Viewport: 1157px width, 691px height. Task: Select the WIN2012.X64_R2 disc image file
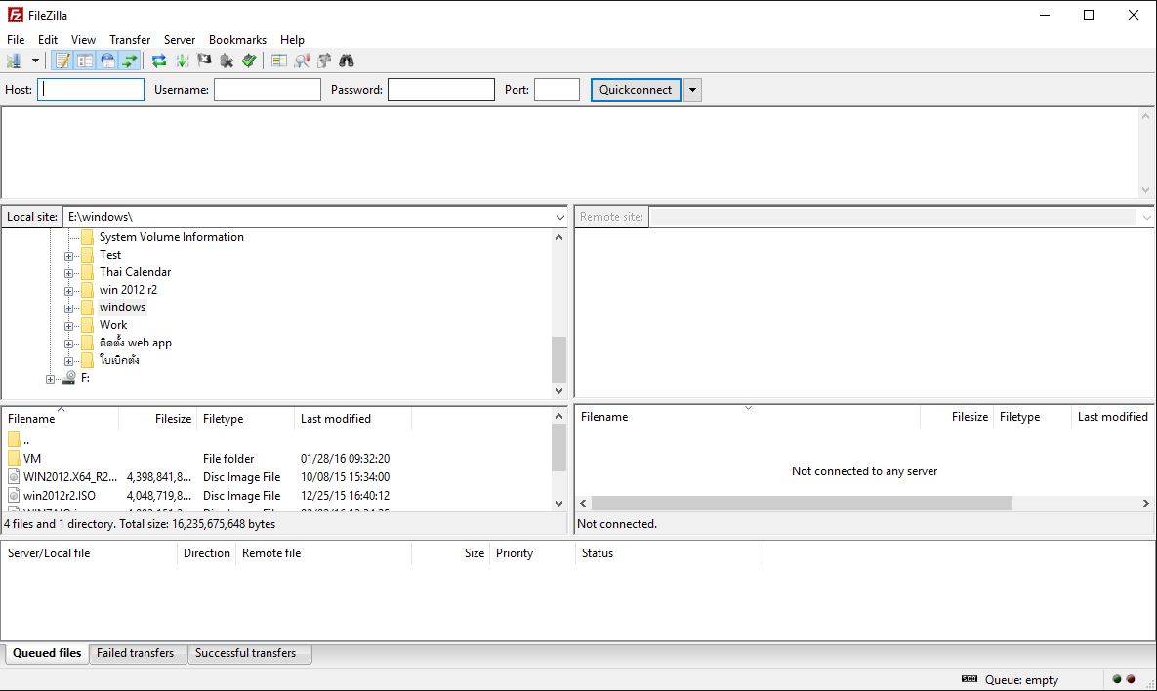70,477
